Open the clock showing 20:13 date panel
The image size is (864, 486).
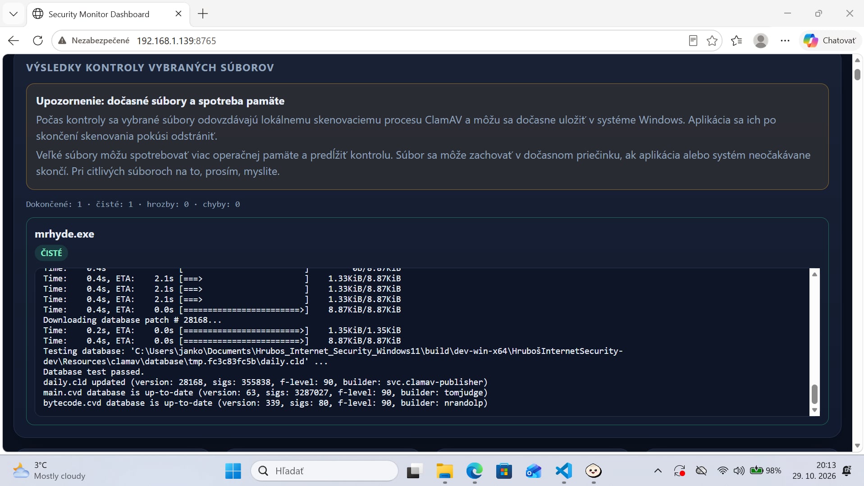(x=814, y=471)
